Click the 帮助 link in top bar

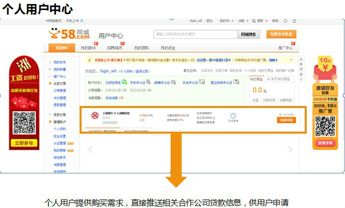tap(275, 21)
